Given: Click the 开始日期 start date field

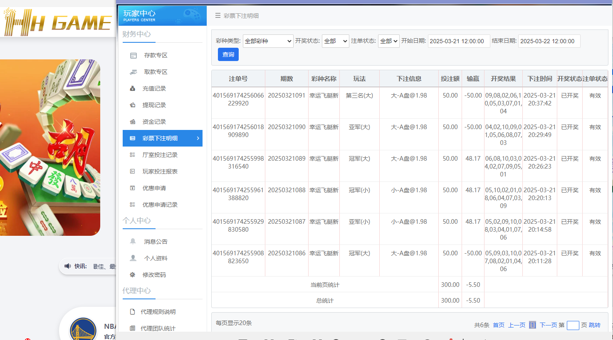Looking at the screenshot, I should point(459,41).
